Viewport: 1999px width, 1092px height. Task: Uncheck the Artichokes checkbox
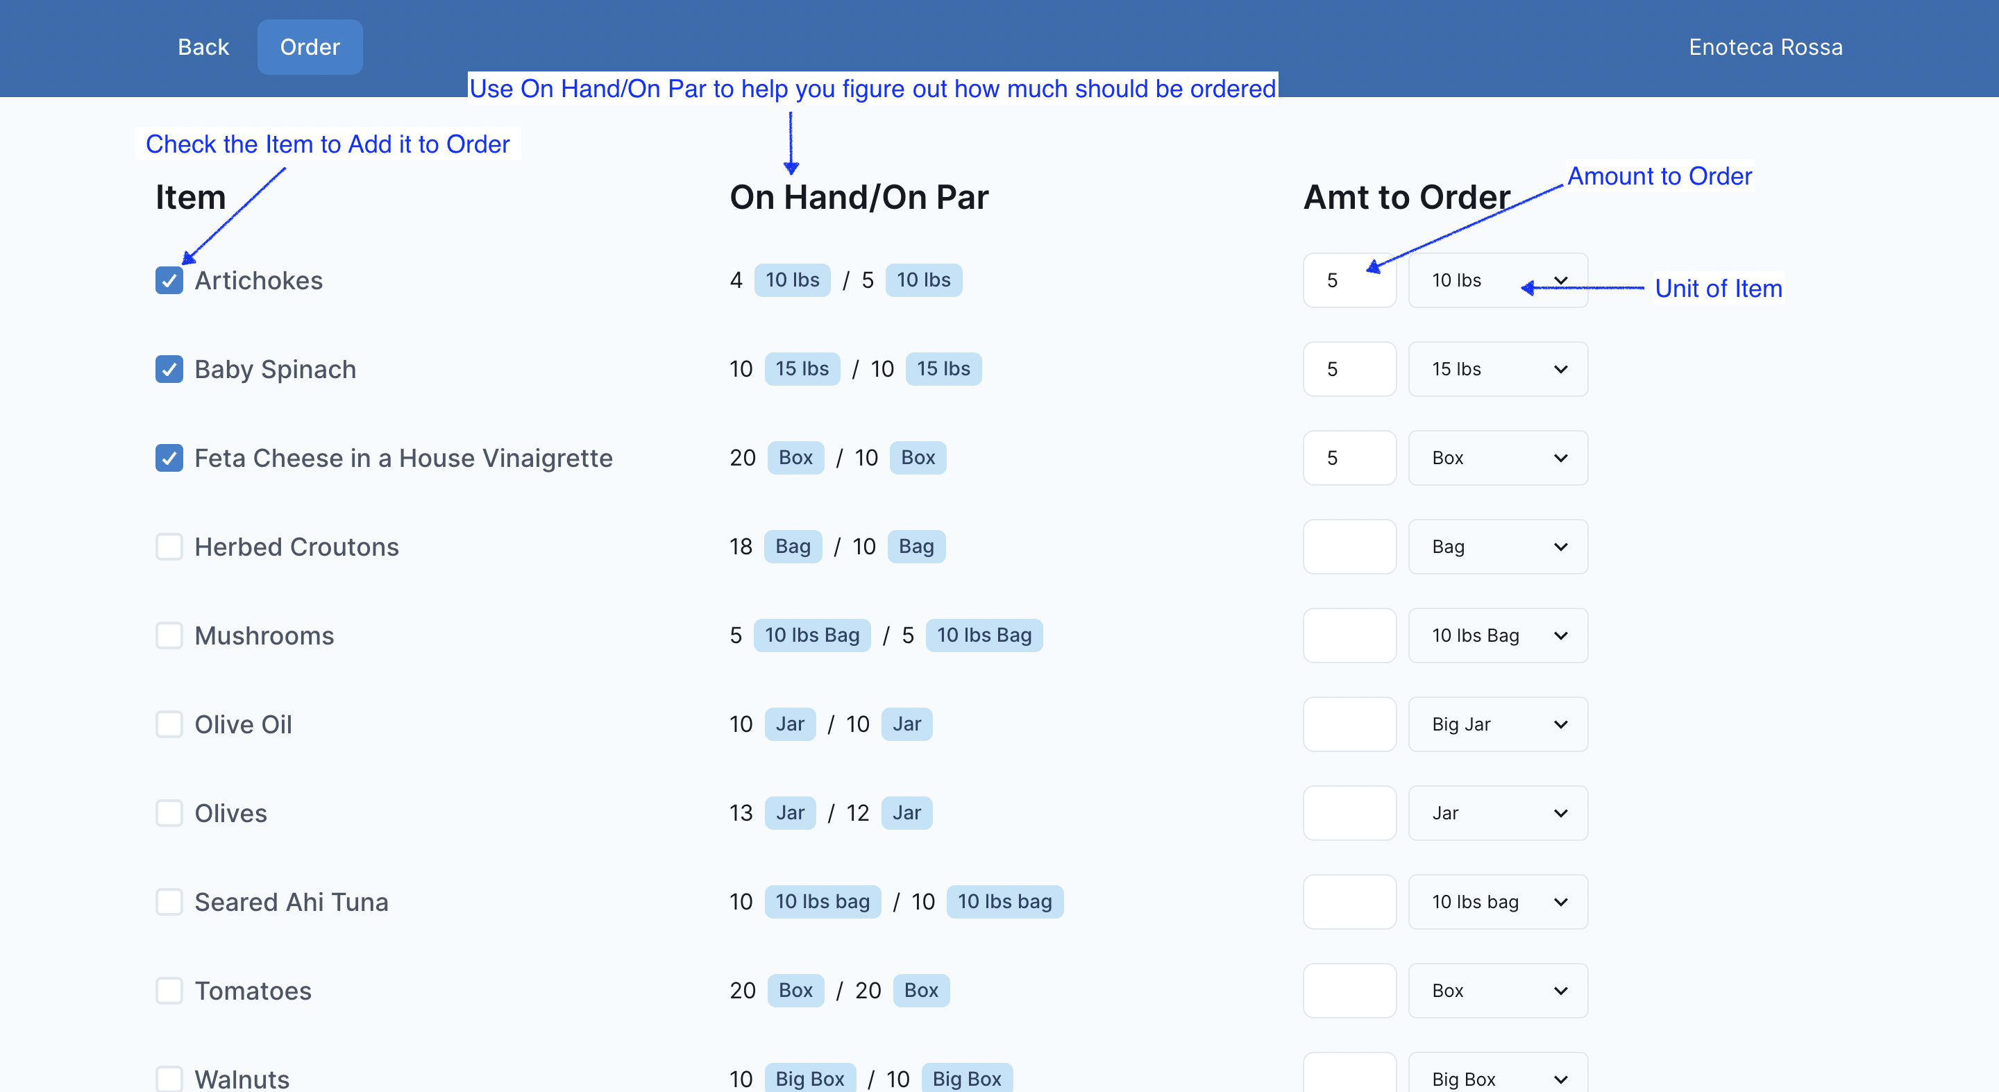coord(169,280)
